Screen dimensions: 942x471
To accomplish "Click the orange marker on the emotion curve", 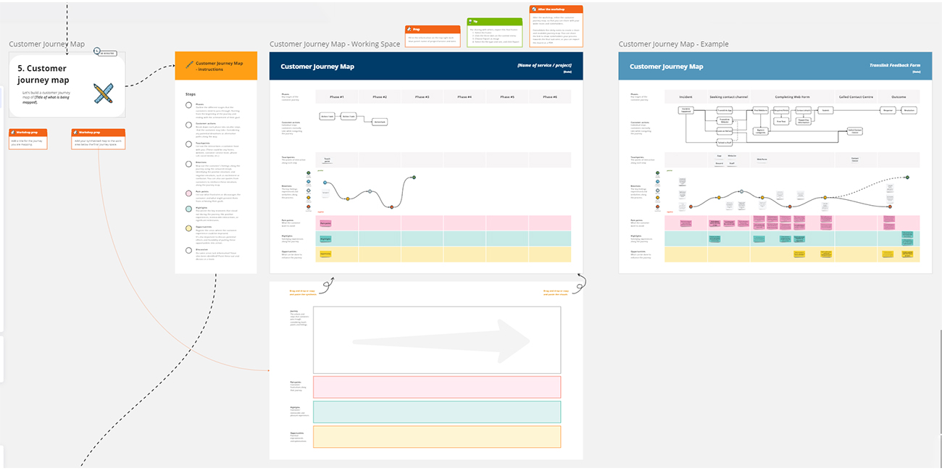I will click(x=348, y=199).
